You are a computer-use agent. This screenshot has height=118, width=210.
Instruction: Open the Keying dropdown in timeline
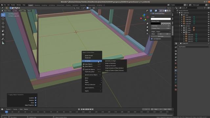click(16, 109)
